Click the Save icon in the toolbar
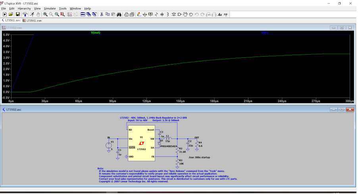This screenshot has height=194, width=358. (18, 14)
